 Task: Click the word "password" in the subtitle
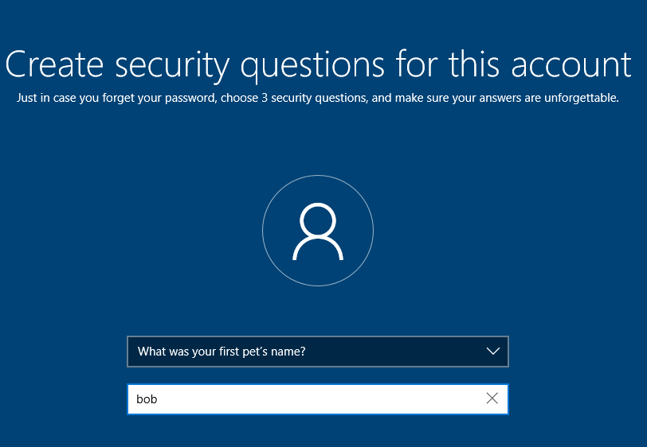coord(190,98)
